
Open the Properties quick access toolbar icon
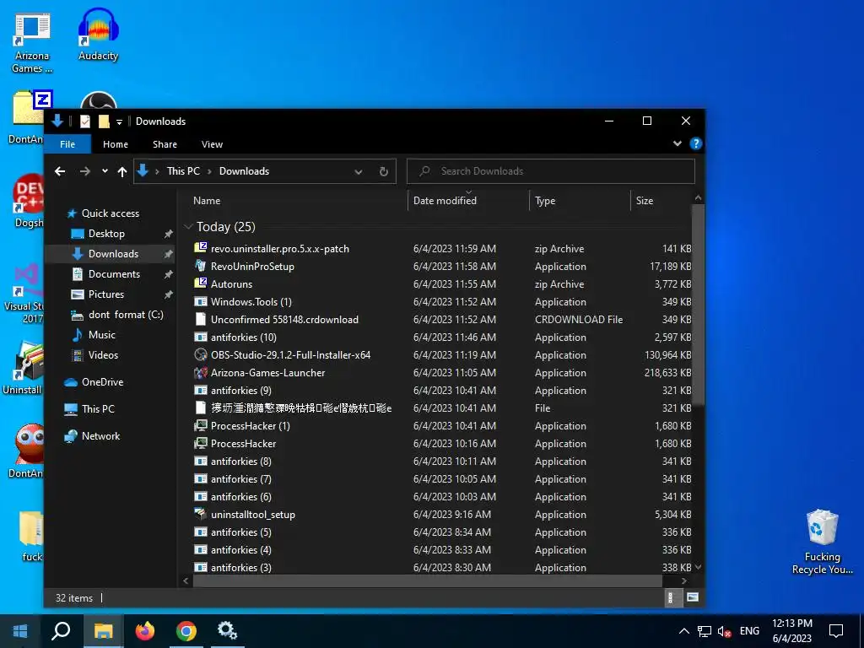tap(85, 121)
